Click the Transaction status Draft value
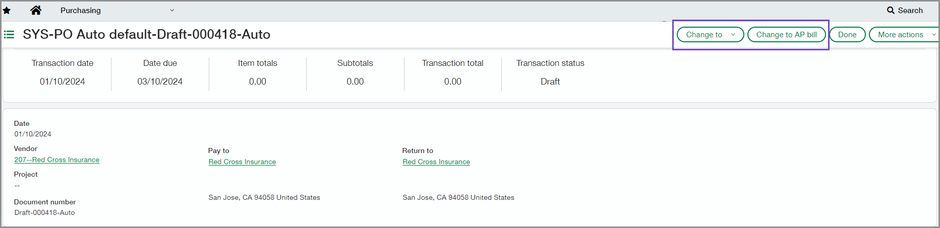The width and height of the screenshot is (940, 228). [x=550, y=82]
